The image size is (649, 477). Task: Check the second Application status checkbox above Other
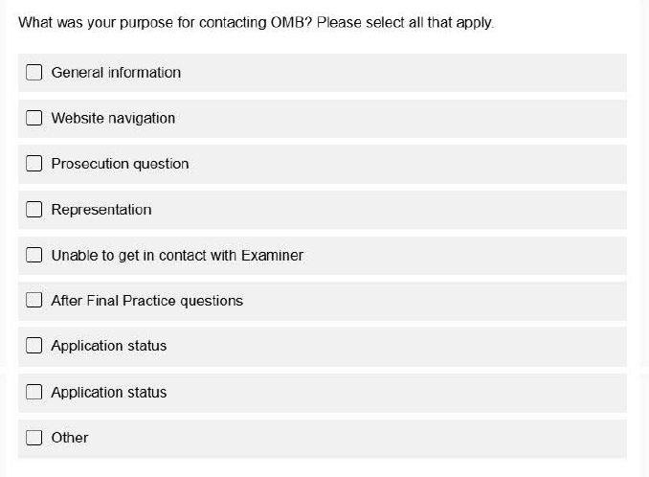tap(34, 392)
